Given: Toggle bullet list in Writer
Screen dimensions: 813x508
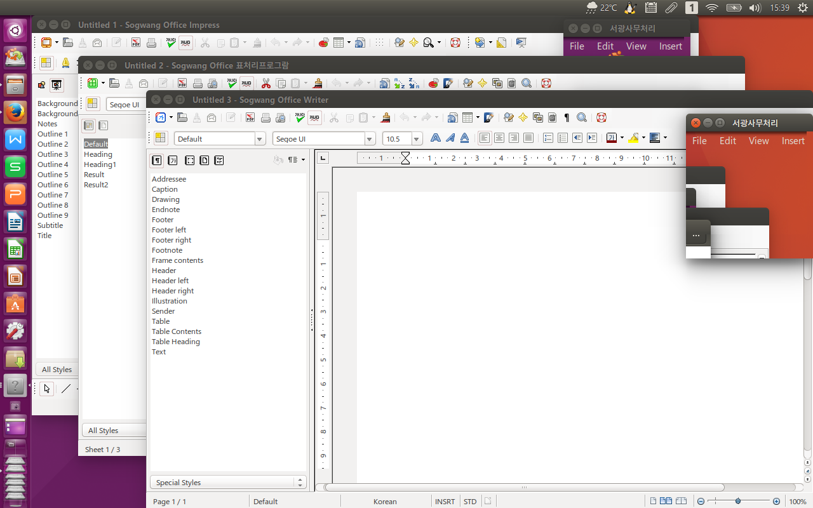Looking at the screenshot, I should click(x=563, y=138).
